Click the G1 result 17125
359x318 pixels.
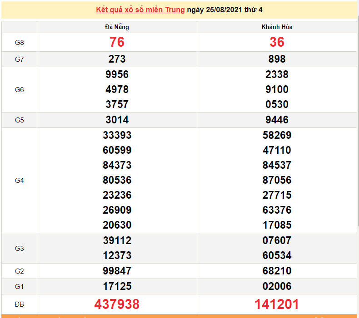pyautogui.click(x=117, y=287)
